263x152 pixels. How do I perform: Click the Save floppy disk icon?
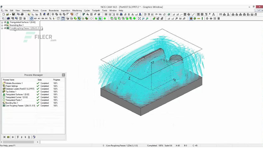[x=14, y=14]
